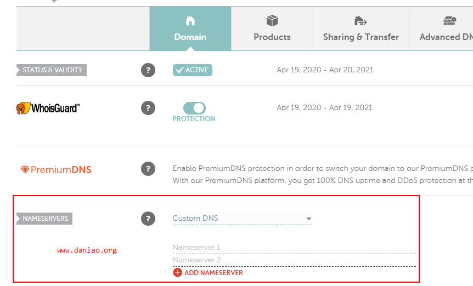Switch to the Products tab
The width and height of the screenshot is (473, 286).
tap(272, 28)
